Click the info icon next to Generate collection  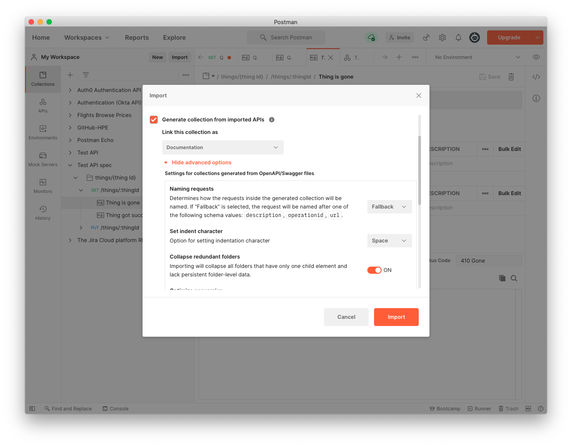pos(272,120)
